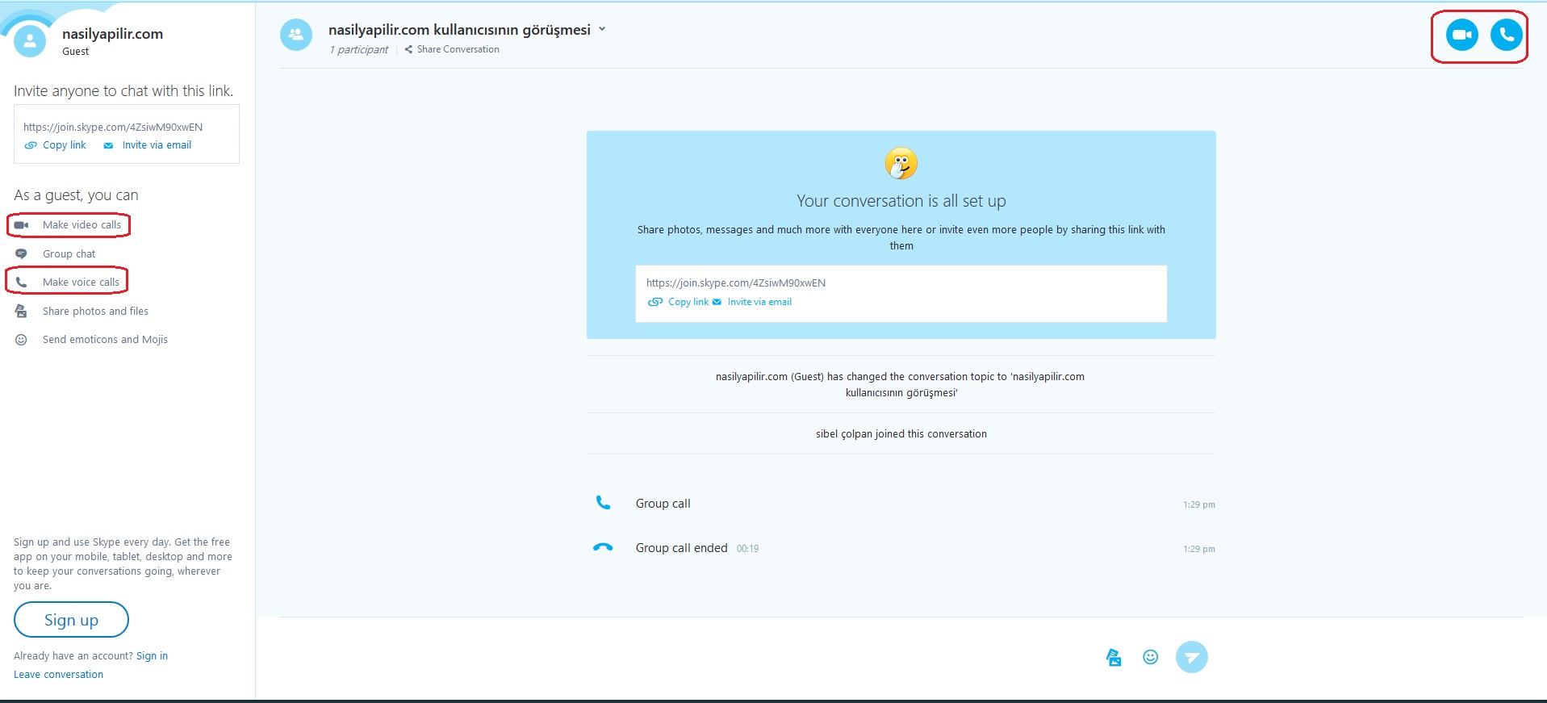Open Share Conversation in the header
Viewport: 1547px width, 703px height.
(452, 49)
